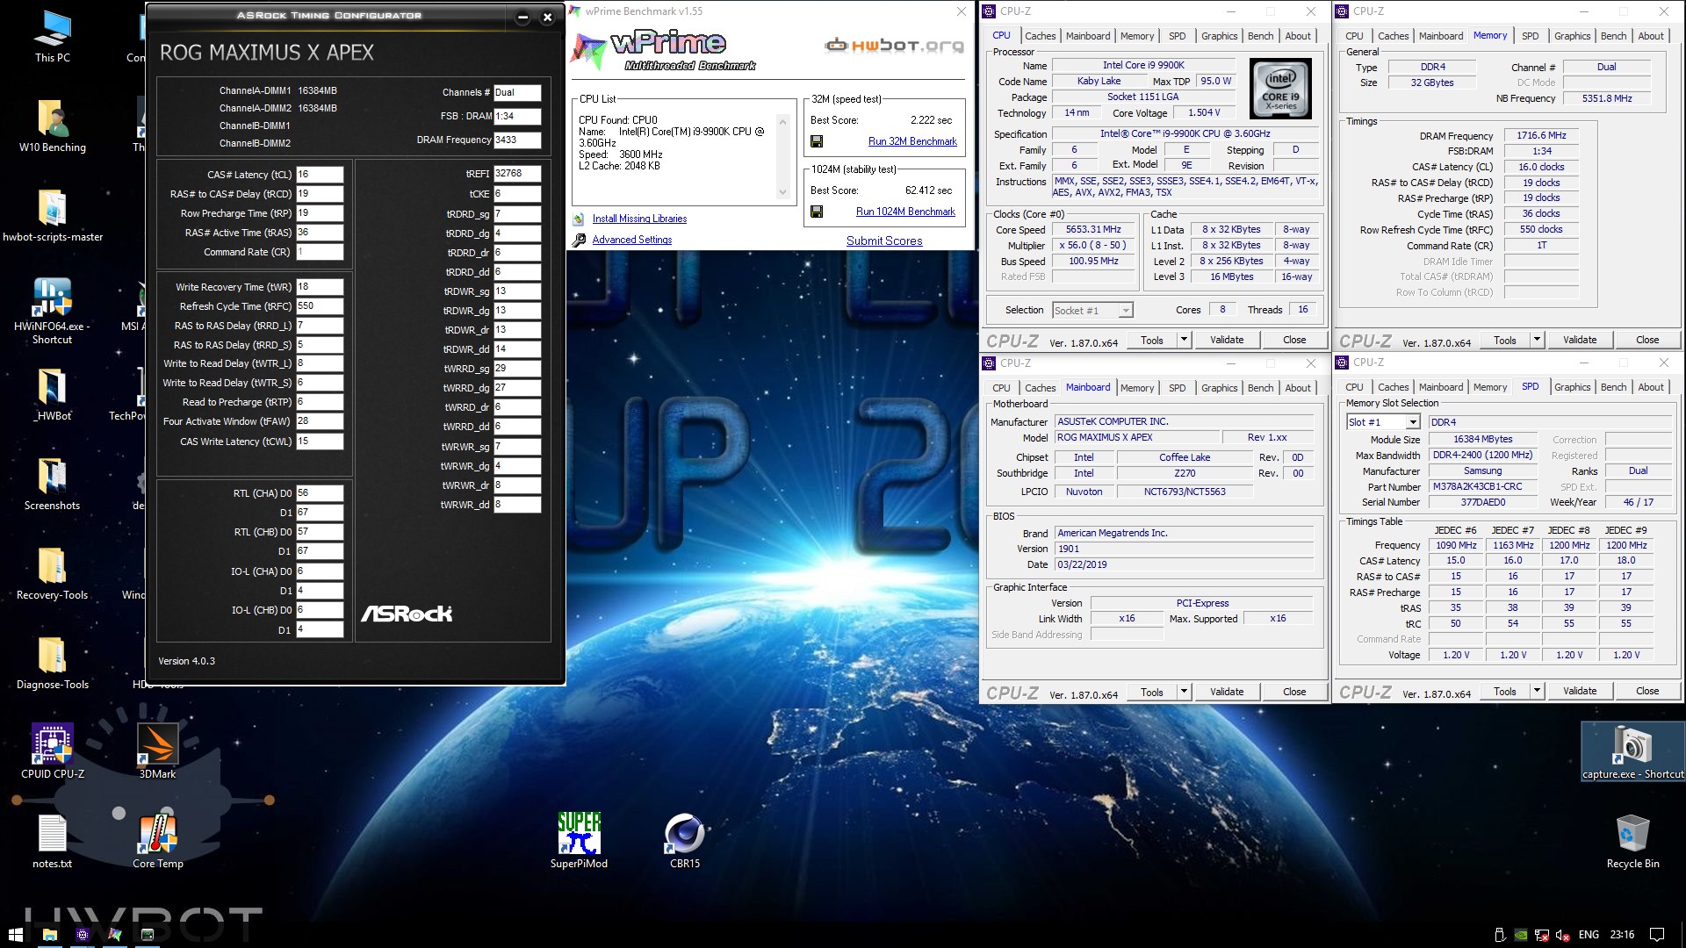The height and width of the screenshot is (948, 1686).
Task: Select Graphics tab in Memory window
Action: click(x=1572, y=36)
